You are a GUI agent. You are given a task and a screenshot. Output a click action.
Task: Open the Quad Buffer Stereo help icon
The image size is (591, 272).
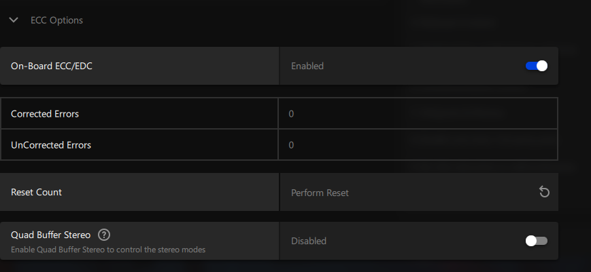pos(104,235)
